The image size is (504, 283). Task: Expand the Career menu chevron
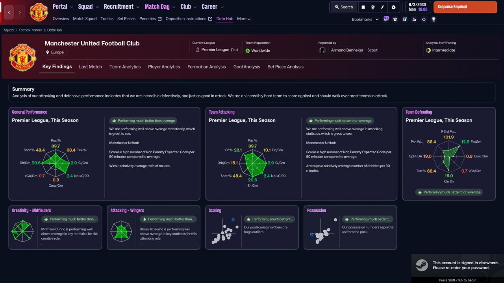(x=222, y=7)
